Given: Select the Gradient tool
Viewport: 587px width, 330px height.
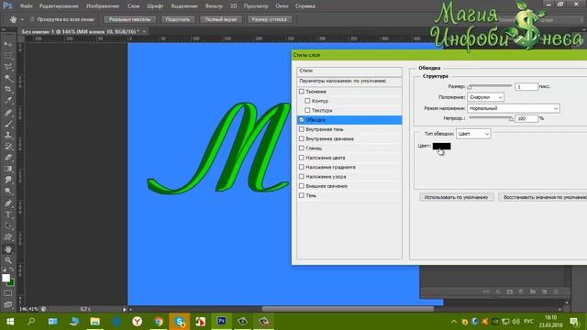Looking at the screenshot, I should tap(8, 169).
